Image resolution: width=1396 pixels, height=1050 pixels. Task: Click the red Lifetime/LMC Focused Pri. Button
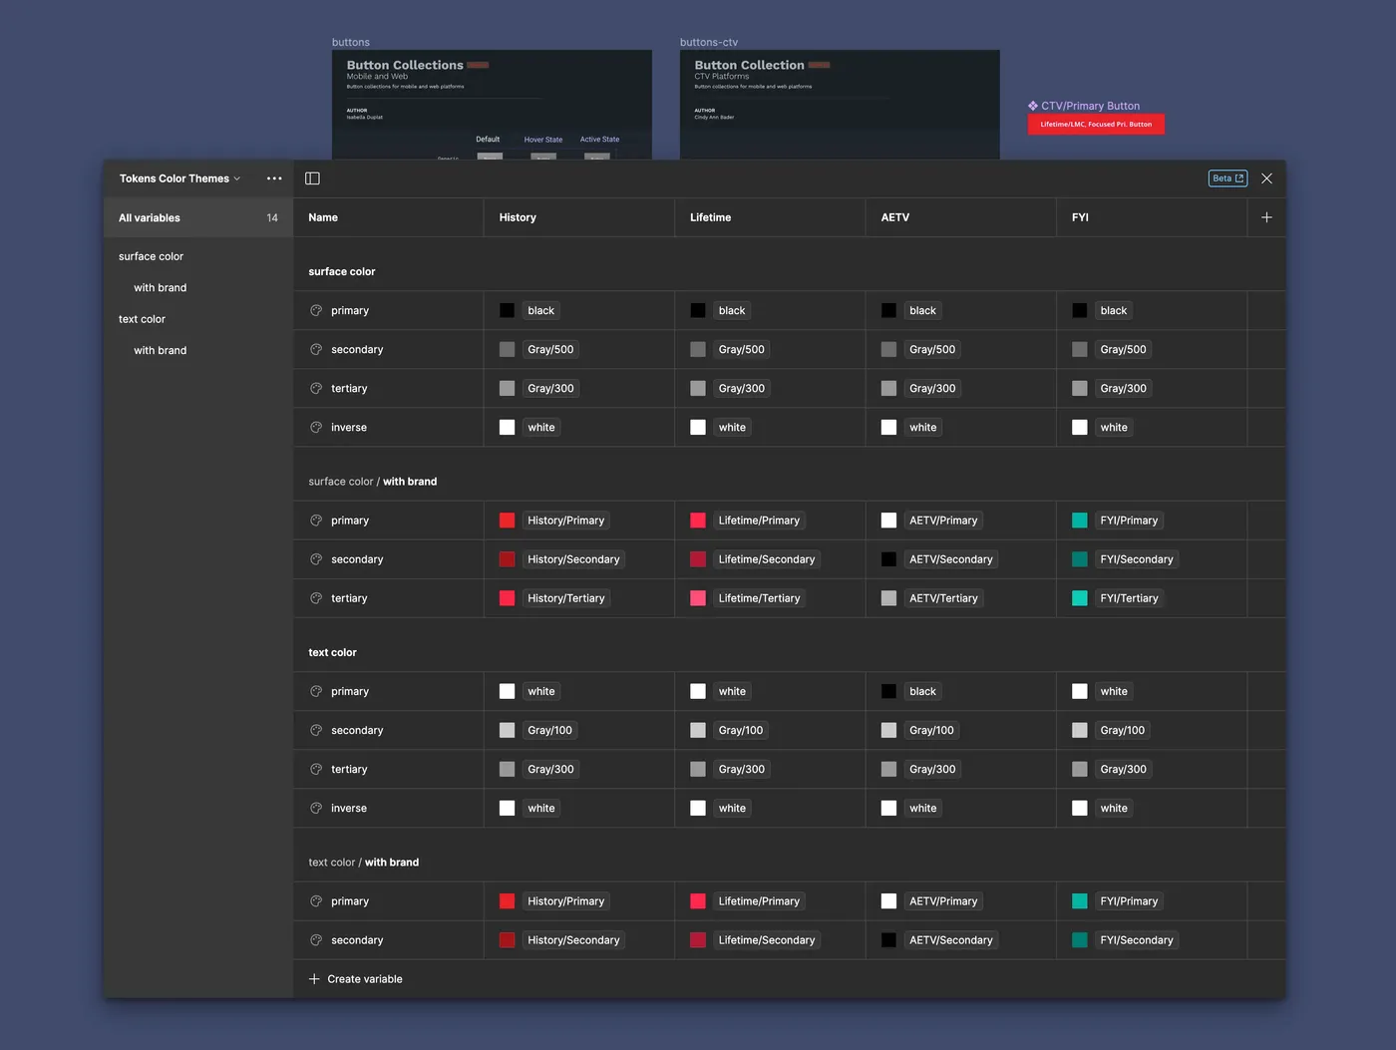[x=1096, y=125]
